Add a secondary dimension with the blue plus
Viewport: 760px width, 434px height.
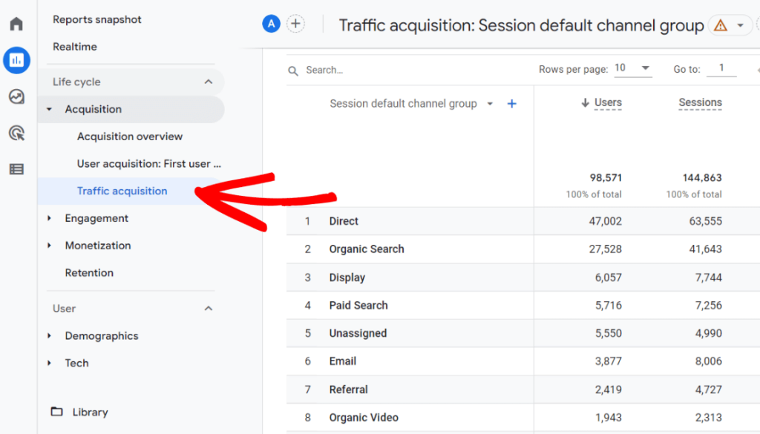point(511,104)
